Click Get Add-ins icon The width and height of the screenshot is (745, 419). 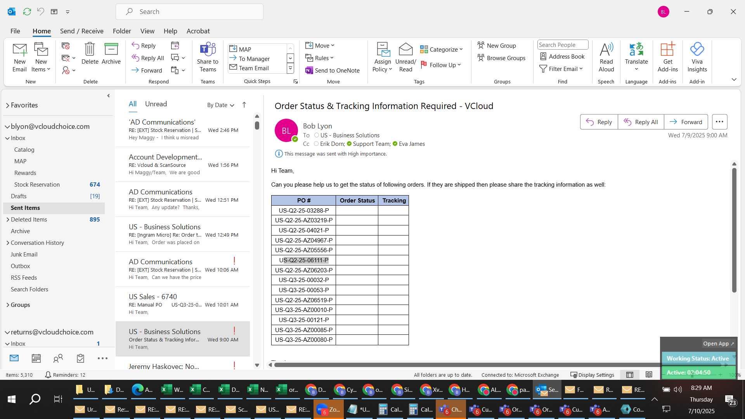click(x=667, y=57)
